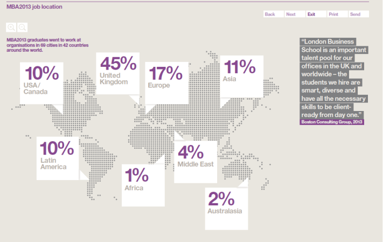Go to the Back page button
Screen dimensions: 383x242
(x=270, y=15)
